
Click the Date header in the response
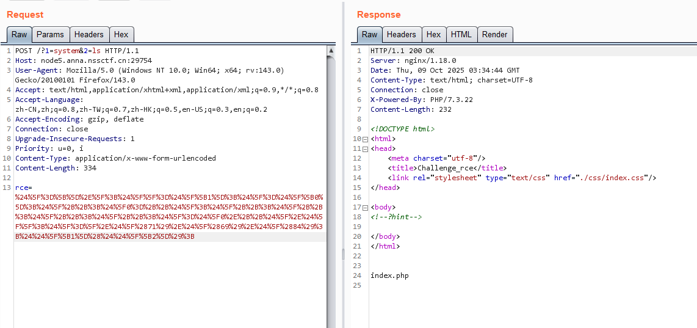click(x=445, y=70)
